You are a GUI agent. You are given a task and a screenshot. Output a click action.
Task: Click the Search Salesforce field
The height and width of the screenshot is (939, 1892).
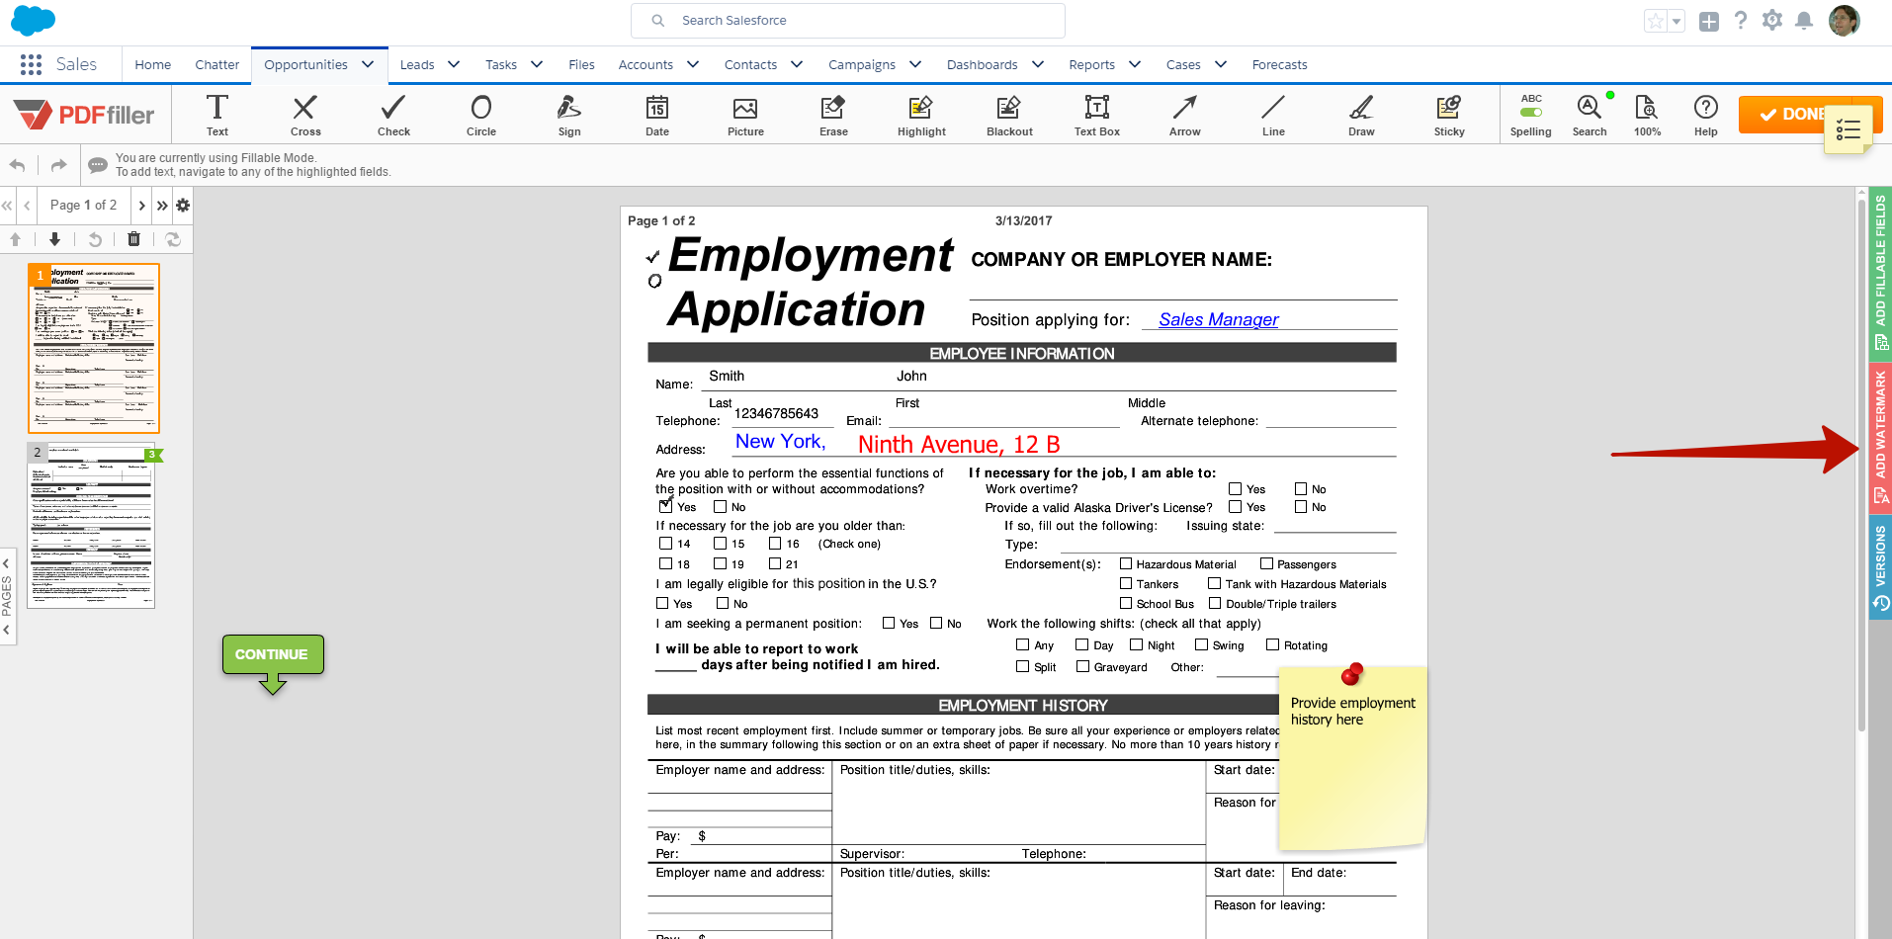[848, 20]
